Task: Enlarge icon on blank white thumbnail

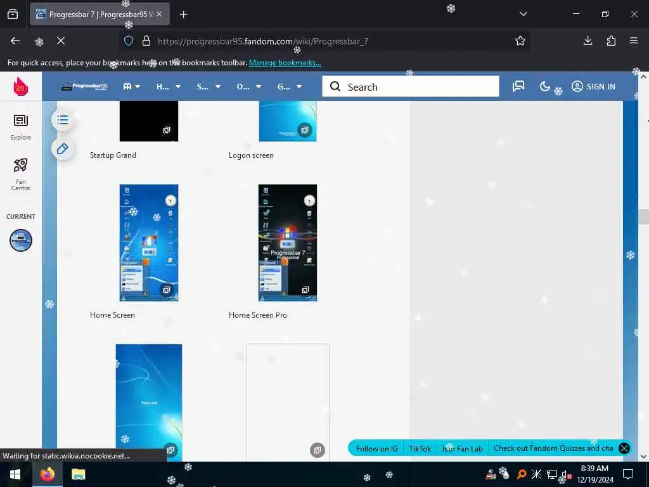Action: click(318, 450)
